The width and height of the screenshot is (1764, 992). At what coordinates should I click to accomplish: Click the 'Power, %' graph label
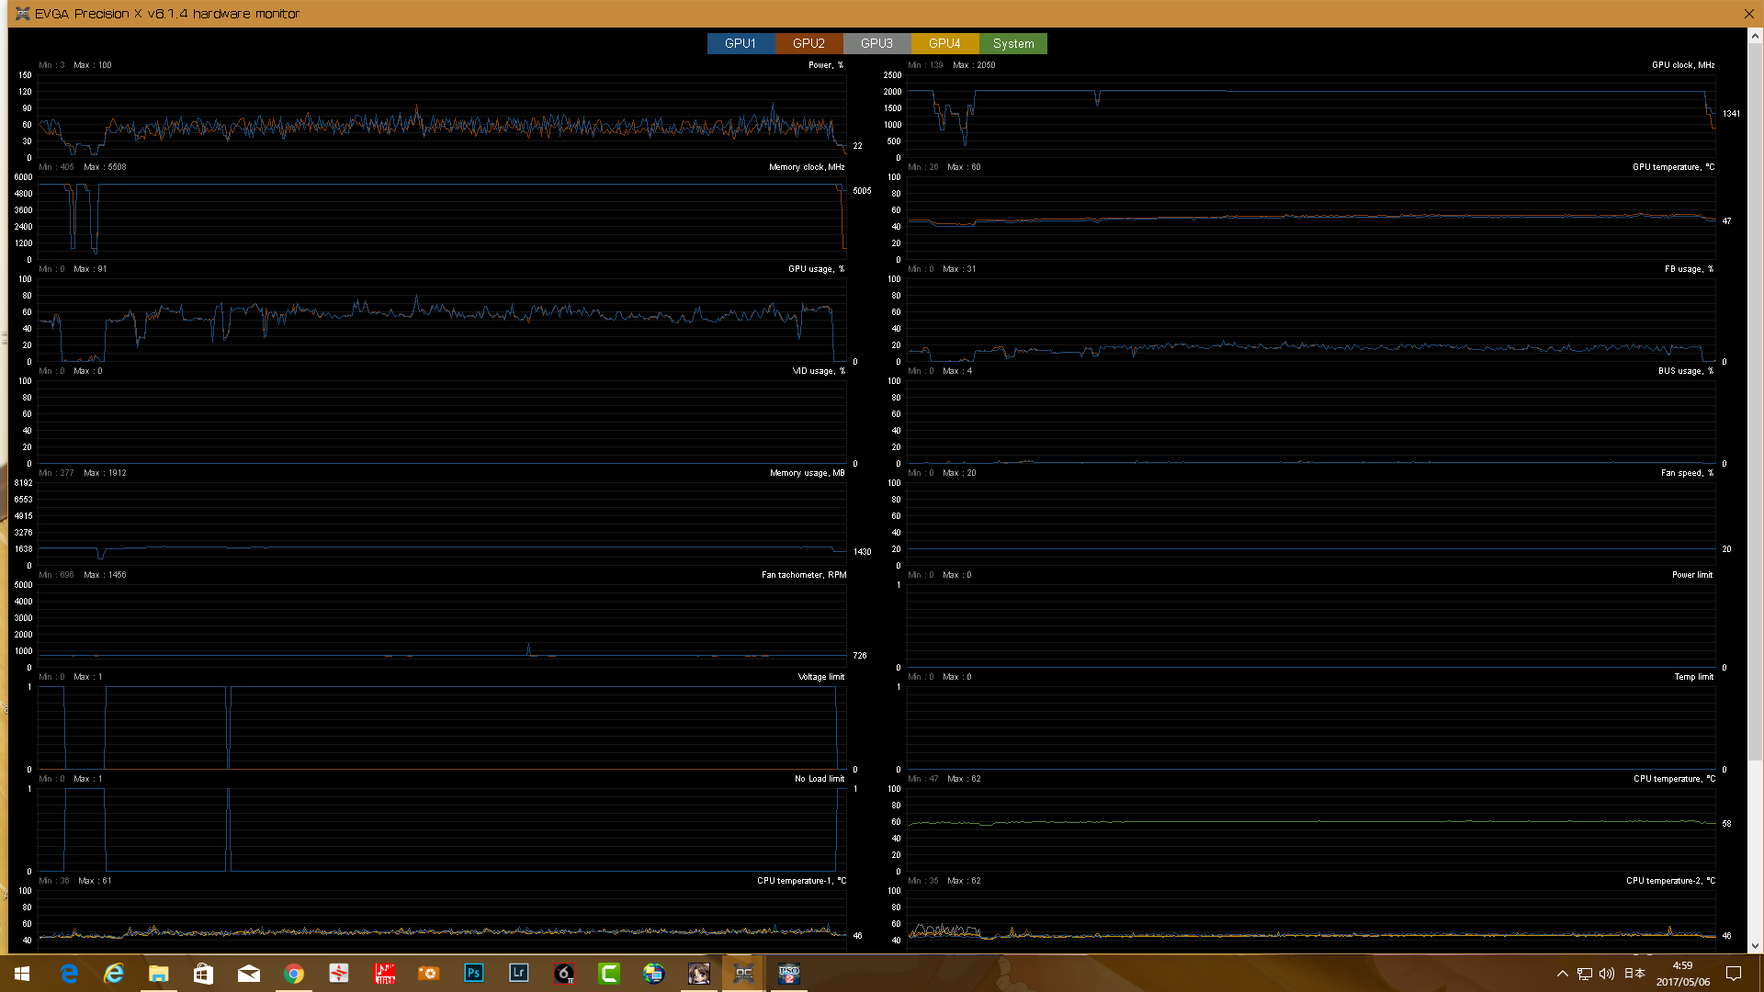click(826, 65)
